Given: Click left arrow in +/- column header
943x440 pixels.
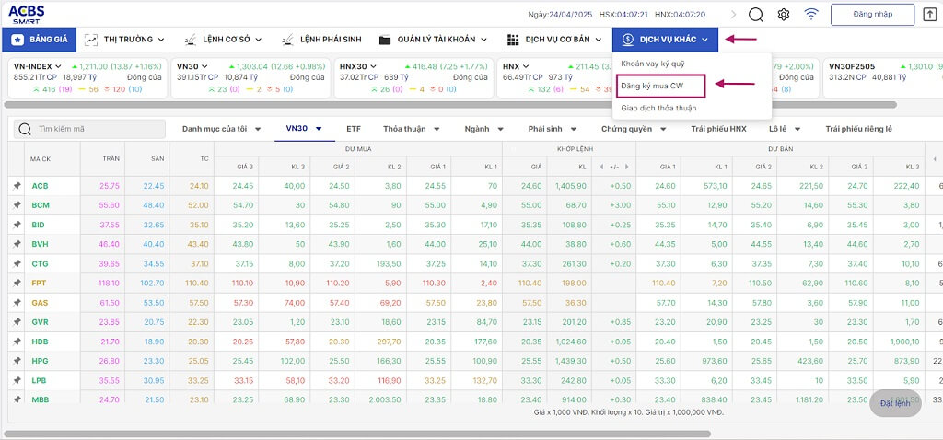Looking at the screenshot, I should click(602, 167).
